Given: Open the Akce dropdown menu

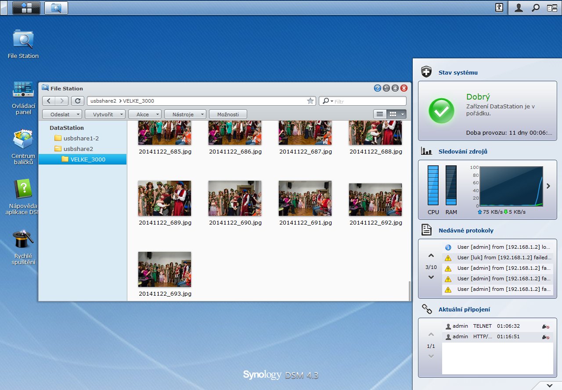Looking at the screenshot, I should pos(144,114).
